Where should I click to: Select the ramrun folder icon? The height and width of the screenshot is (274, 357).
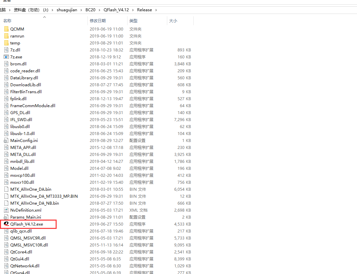point(6,36)
